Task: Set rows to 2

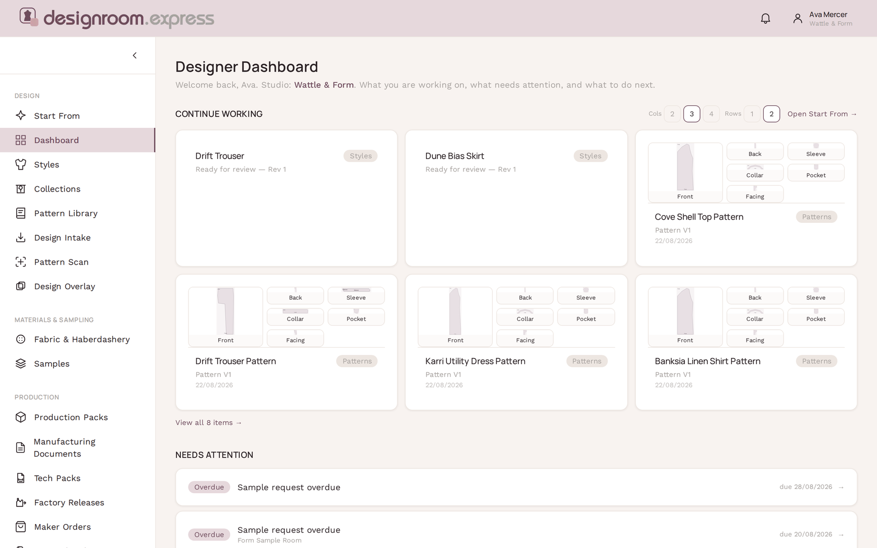Action: [772, 114]
